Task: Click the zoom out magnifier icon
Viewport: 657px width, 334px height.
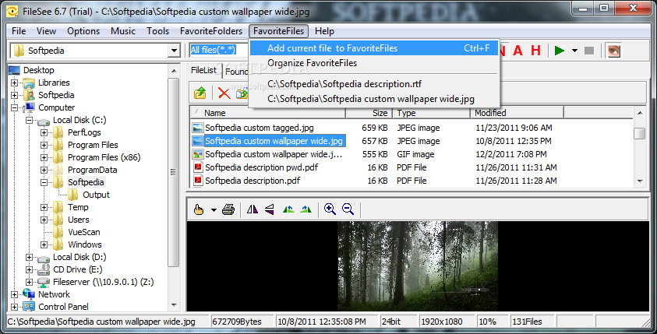Action: [348, 209]
